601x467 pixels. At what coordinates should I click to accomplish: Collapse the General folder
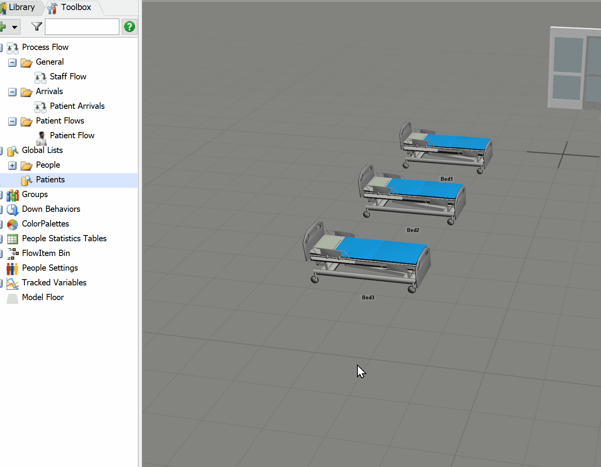tap(12, 62)
